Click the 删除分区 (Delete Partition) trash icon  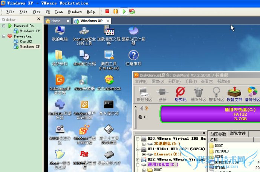click(x=198, y=94)
